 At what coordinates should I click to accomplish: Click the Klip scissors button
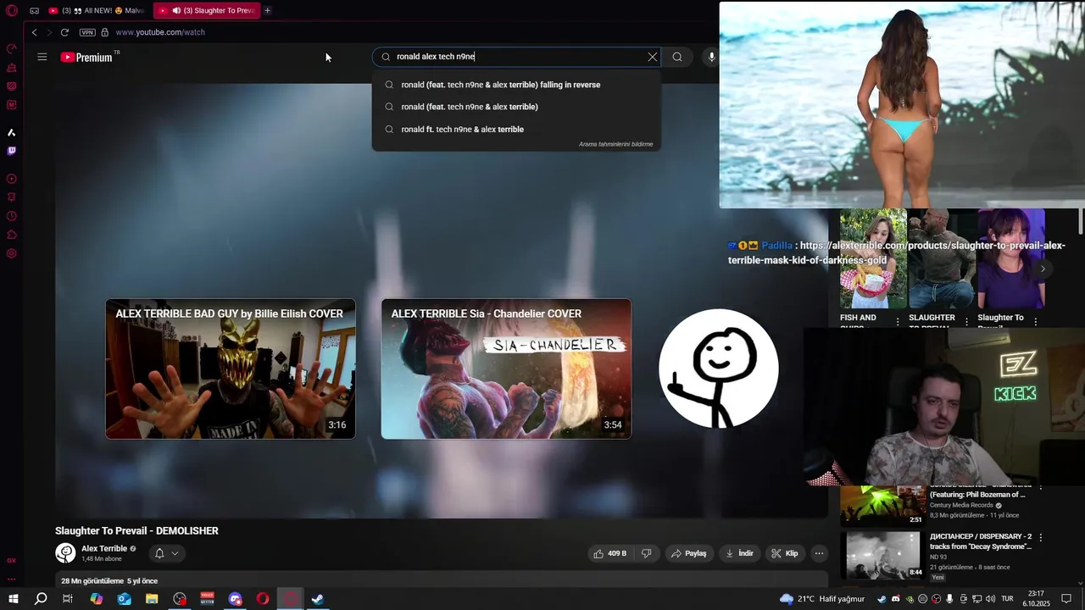point(785,553)
